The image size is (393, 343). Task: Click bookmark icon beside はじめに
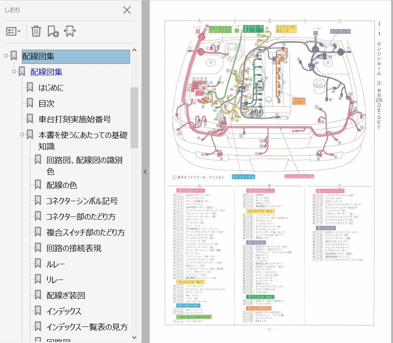[x=30, y=87]
